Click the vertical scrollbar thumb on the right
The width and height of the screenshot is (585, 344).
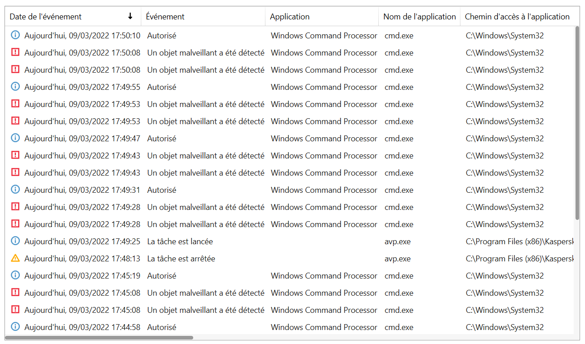(x=577, y=123)
